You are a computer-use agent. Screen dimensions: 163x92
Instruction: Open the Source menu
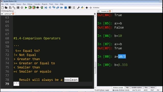point(19,4)
